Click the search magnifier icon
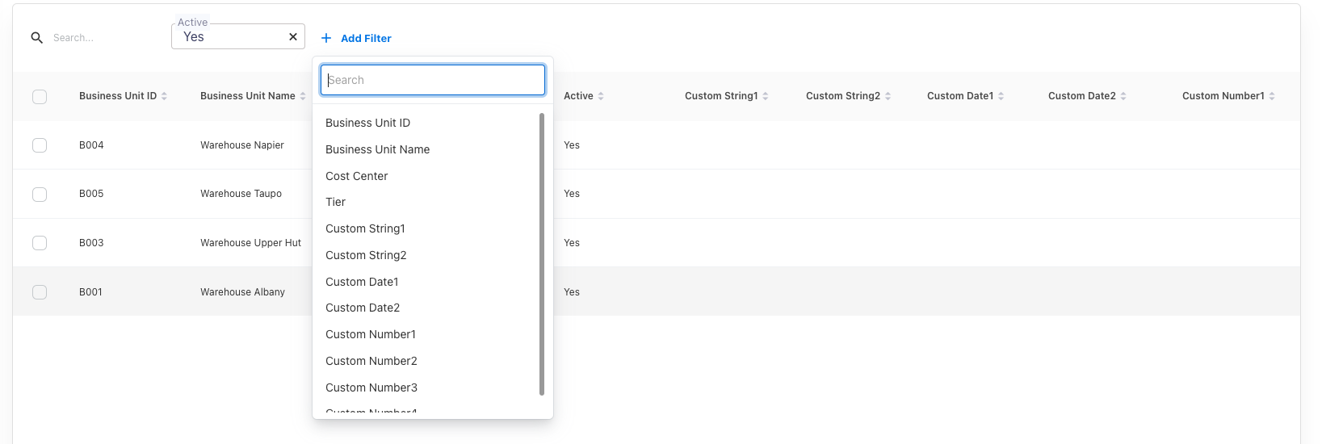Screen dimensions: 1322x444 [x=36, y=38]
